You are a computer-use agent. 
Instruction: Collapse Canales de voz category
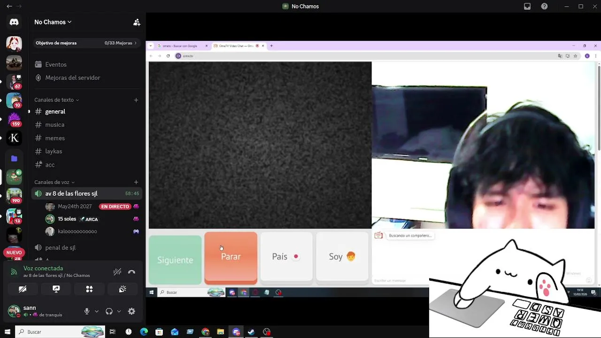[54, 182]
